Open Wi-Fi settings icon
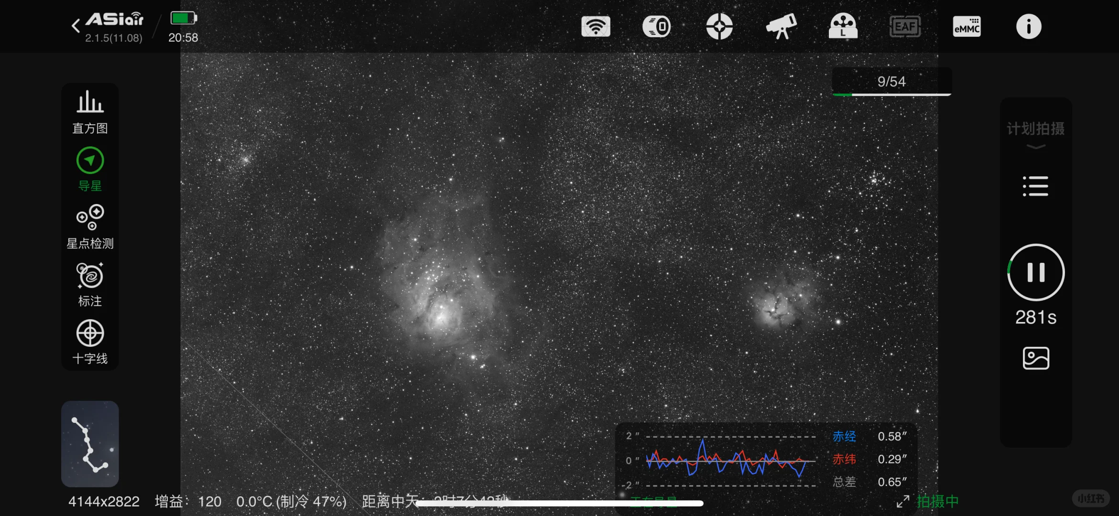 point(596,26)
